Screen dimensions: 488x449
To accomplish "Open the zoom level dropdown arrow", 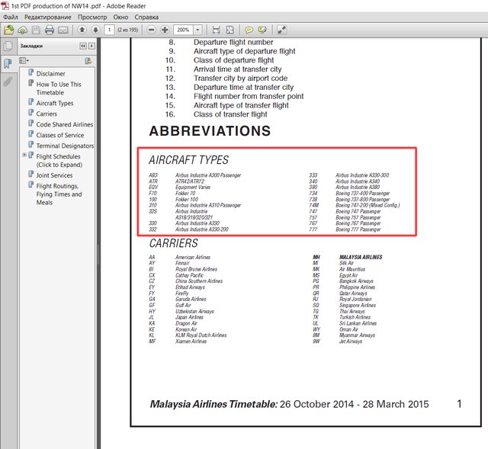I will point(198,30).
